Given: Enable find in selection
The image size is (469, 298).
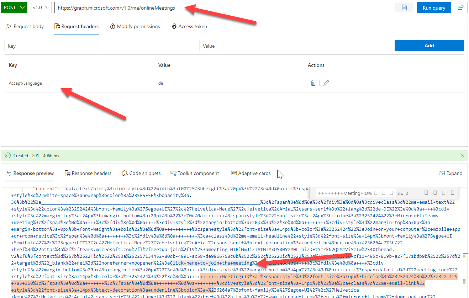Looking at the screenshot, I should click(444, 192).
